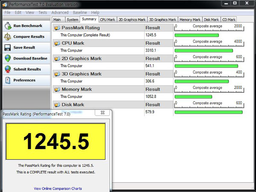The image size is (256, 192).
Task: Click the Download Baseline globe icon
Action: pyautogui.click(x=7, y=58)
